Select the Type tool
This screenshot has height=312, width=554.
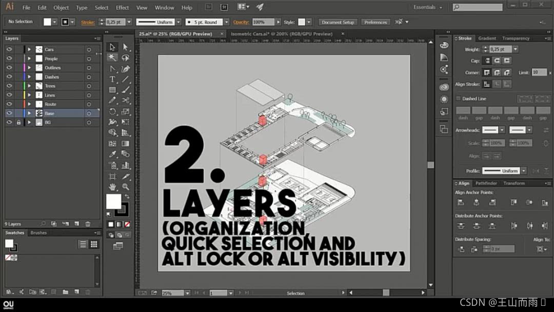tap(112, 79)
